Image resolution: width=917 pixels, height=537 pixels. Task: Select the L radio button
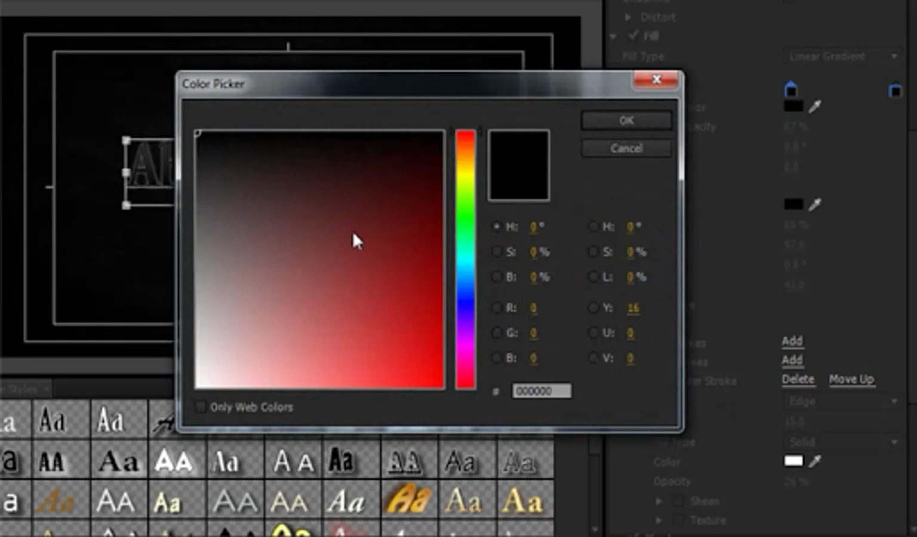click(x=593, y=277)
